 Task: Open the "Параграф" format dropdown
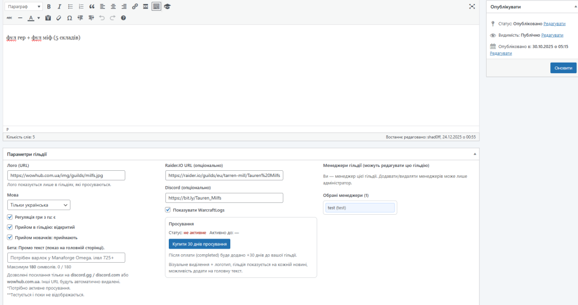pyautogui.click(x=23, y=7)
